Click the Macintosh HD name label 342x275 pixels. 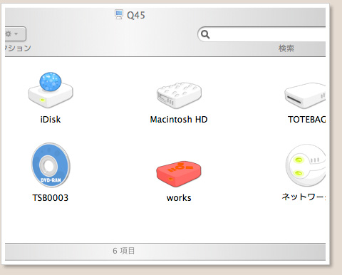coord(179,119)
